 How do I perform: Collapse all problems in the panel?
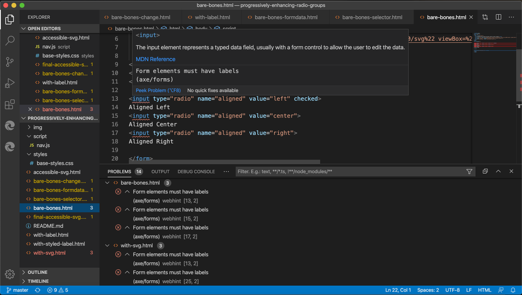[485, 172]
